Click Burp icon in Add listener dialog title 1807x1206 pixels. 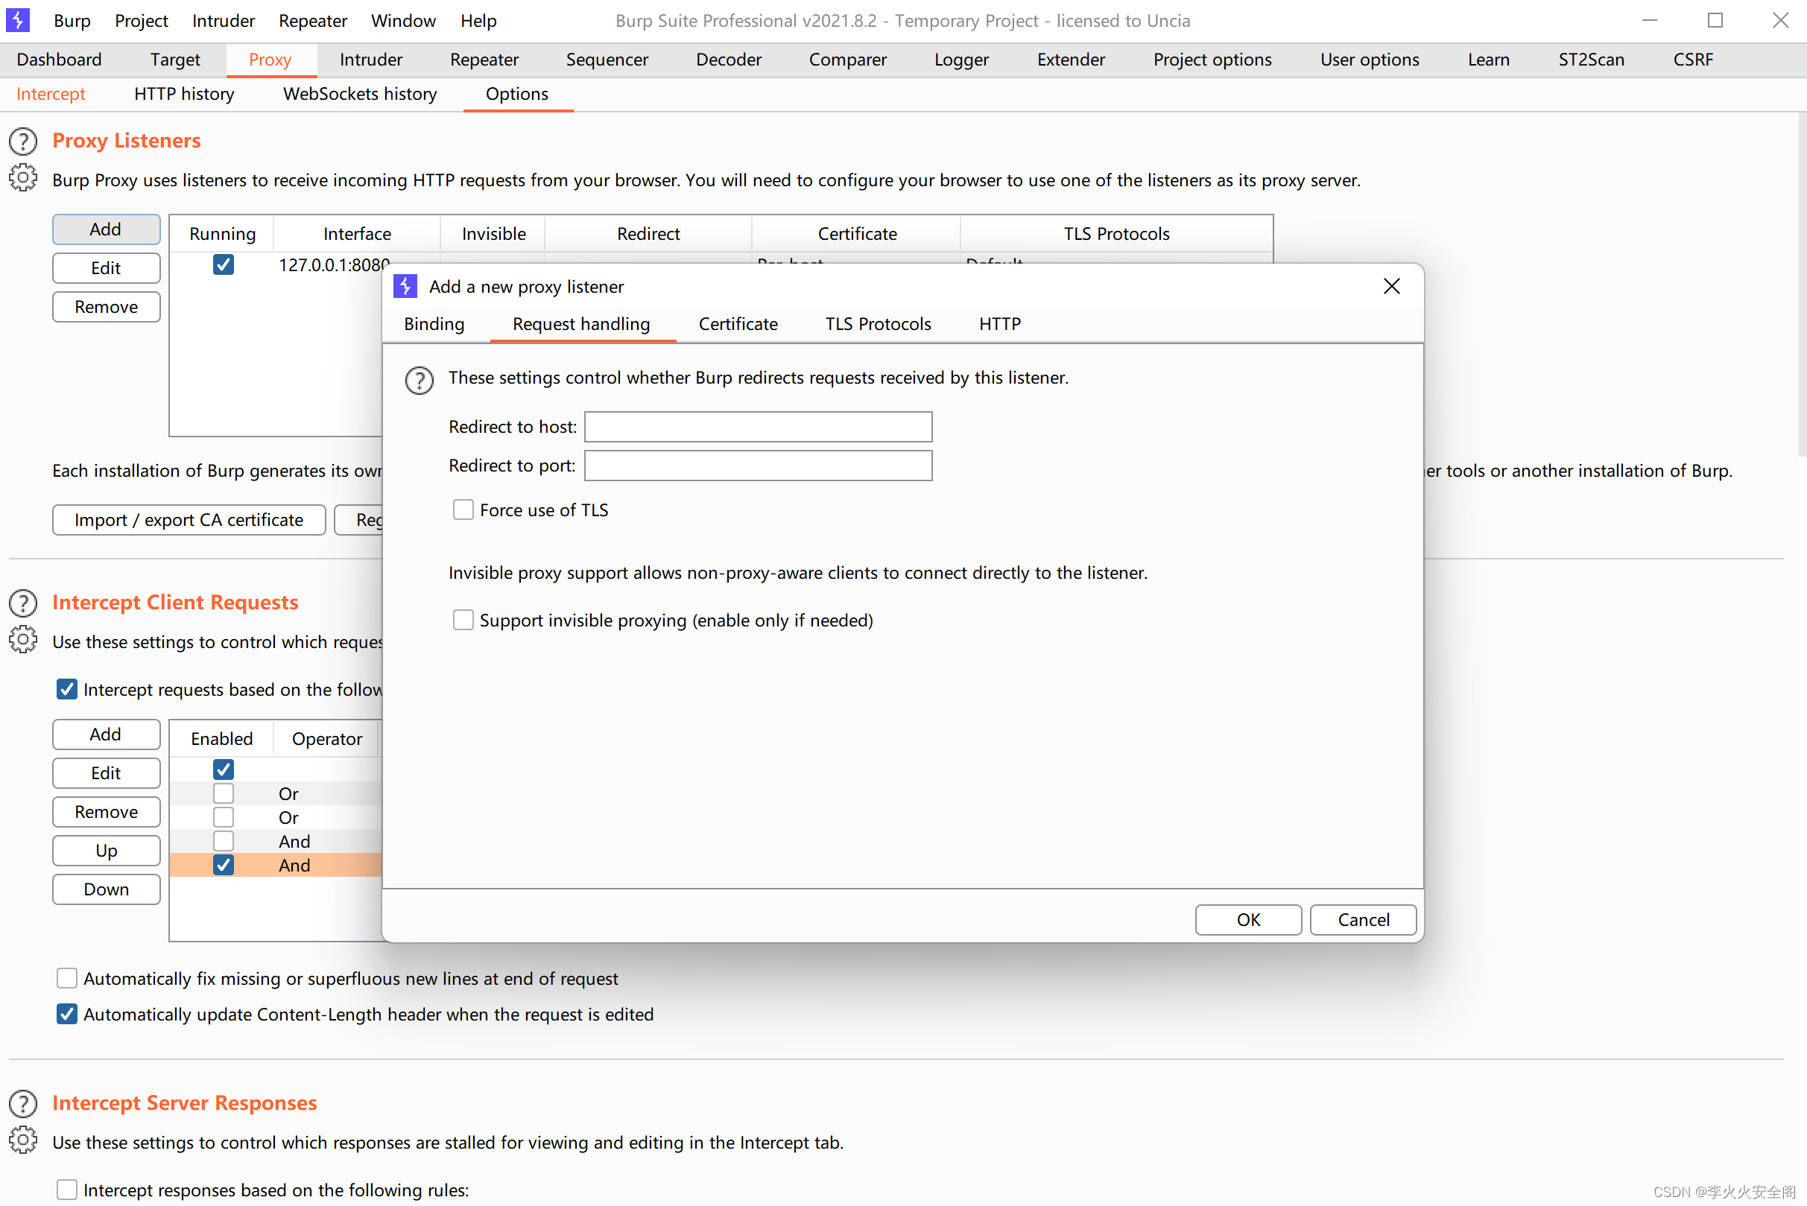(x=405, y=287)
